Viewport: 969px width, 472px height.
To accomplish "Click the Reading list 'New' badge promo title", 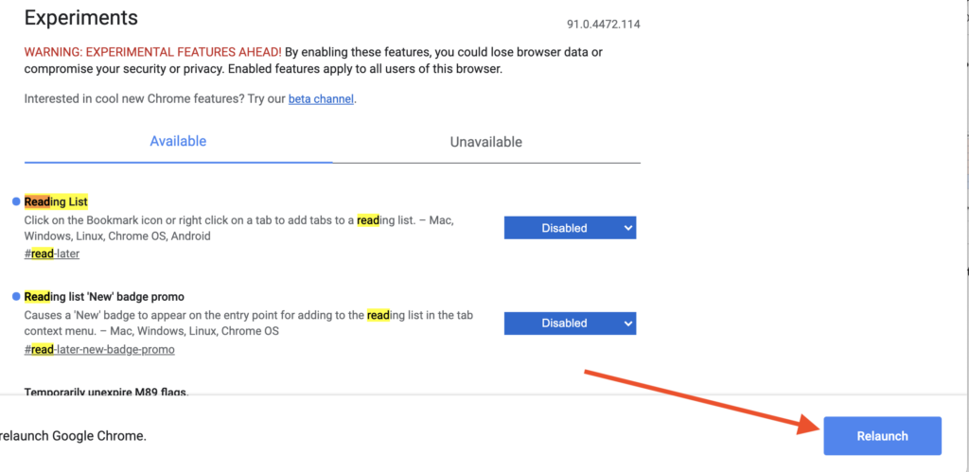I will [x=104, y=296].
